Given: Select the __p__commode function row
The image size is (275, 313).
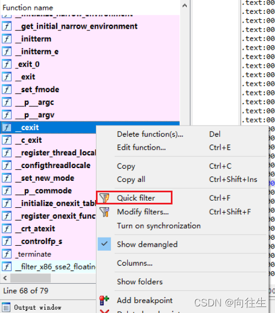Looking at the screenshot, I should click(48, 191).
